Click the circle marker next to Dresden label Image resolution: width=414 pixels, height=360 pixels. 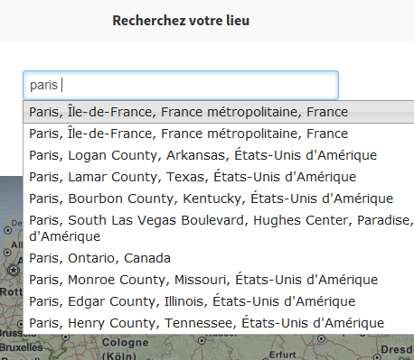(x=377, y=357)
